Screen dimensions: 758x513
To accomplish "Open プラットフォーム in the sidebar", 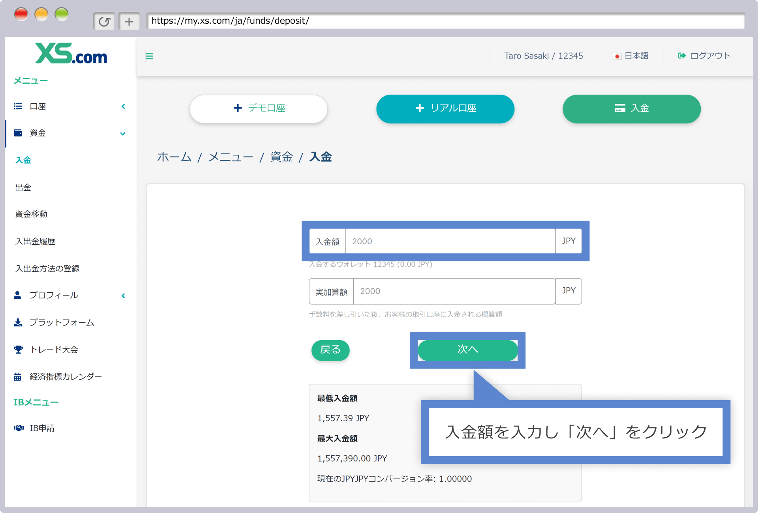I will [62, 322].
